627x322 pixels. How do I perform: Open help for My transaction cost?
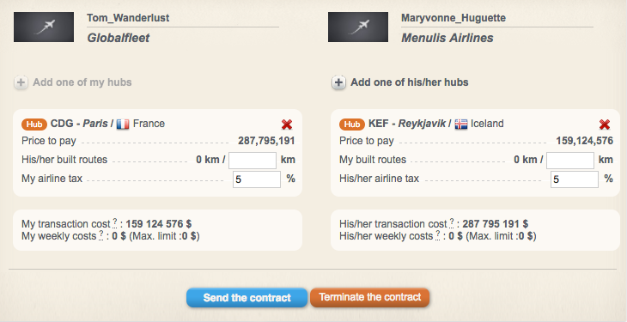click(x=115, y=222)
